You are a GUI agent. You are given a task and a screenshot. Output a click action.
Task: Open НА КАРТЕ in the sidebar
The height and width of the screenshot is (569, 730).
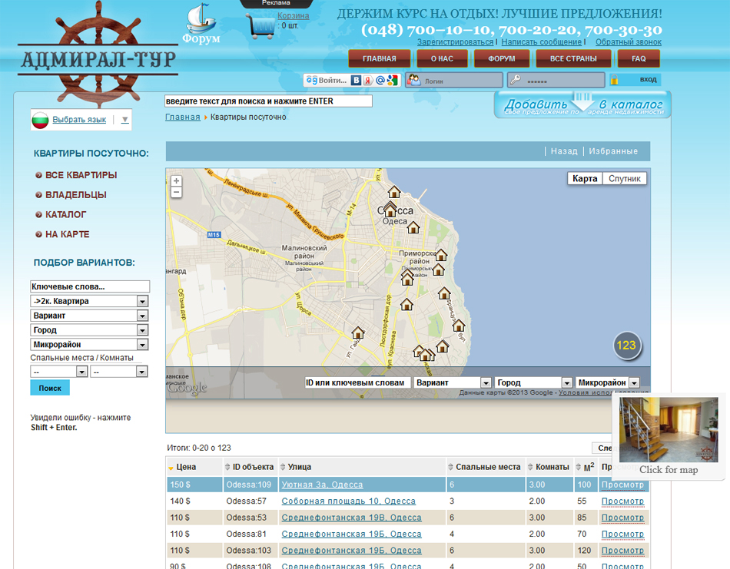67,234
